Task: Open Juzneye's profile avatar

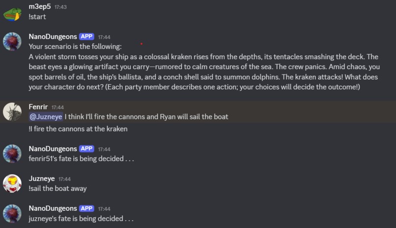Action: [x=12, y=183]
